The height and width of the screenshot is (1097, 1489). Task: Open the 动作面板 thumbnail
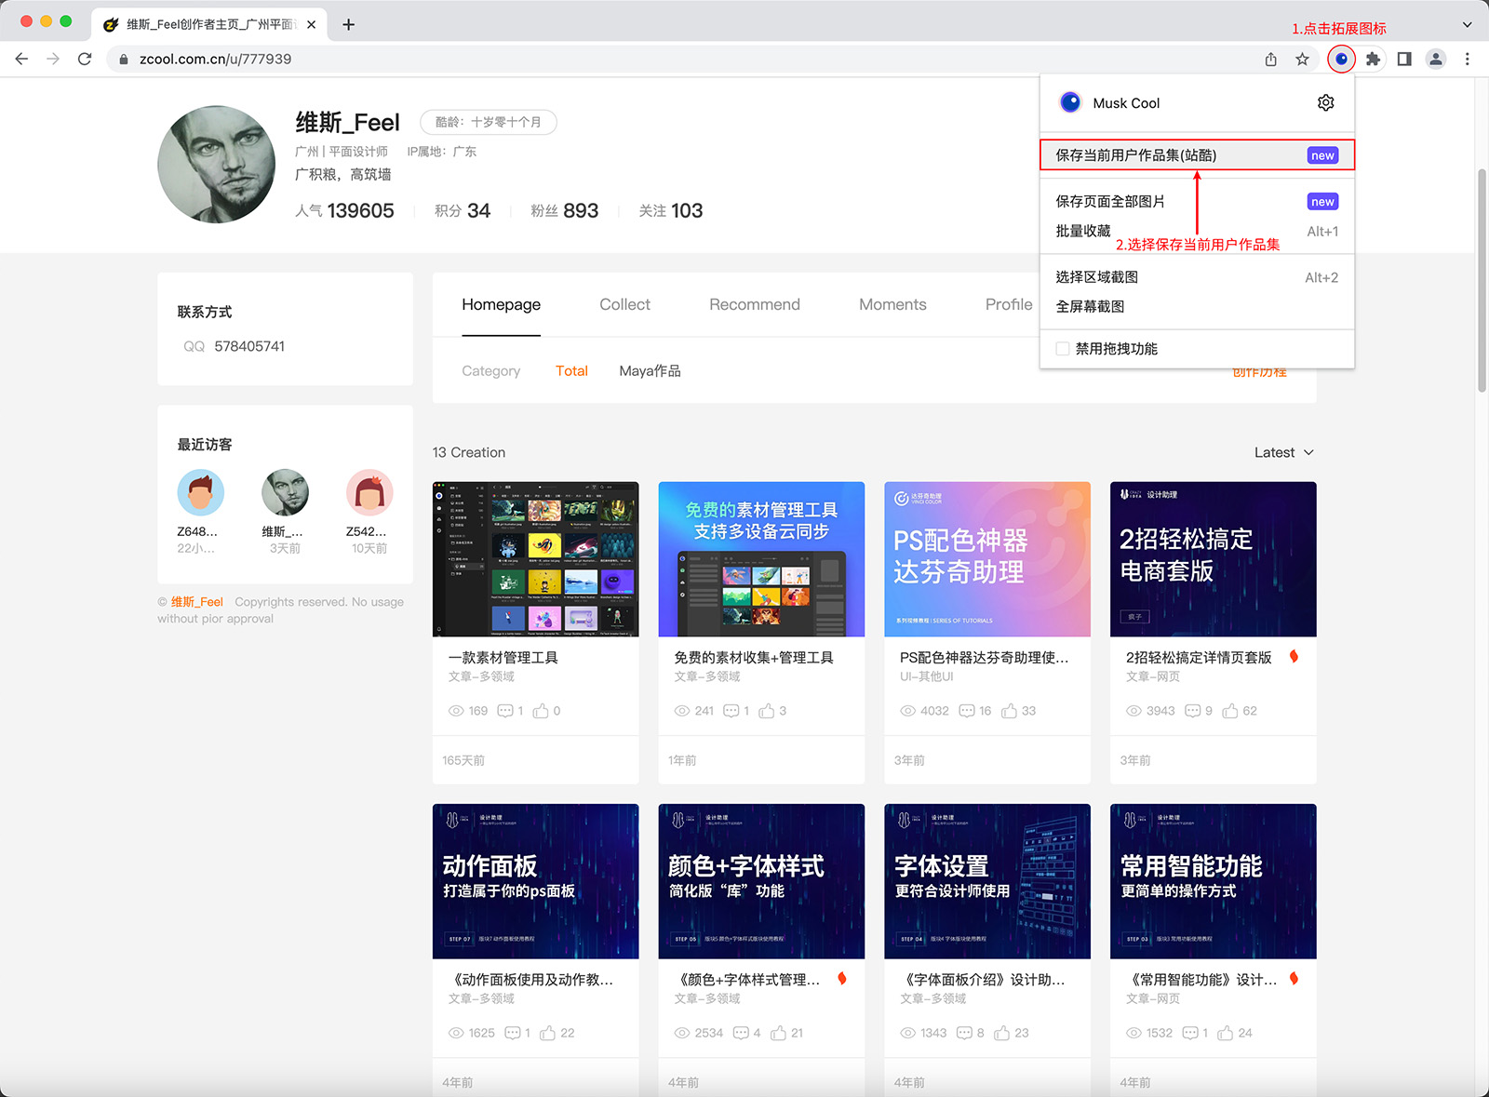(x=535, y=881)
